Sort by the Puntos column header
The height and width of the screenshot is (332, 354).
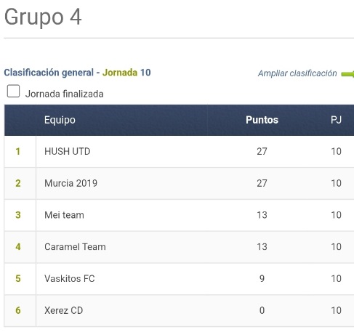point(262,120)
